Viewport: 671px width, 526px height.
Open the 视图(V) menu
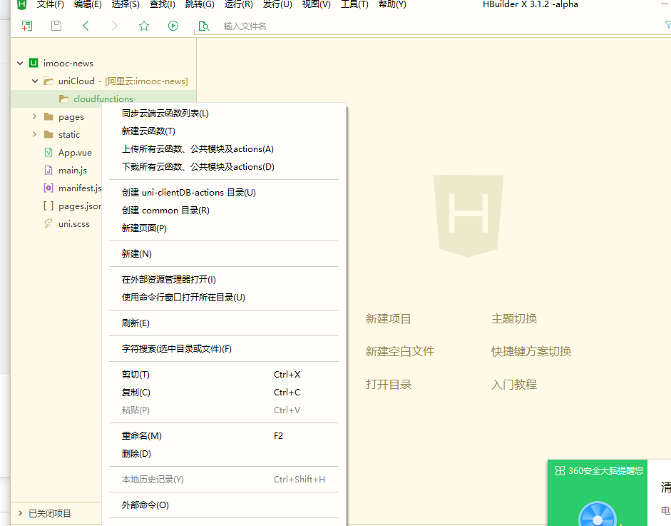[x=316, y=4]
